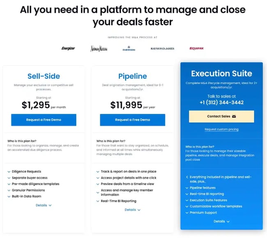Click checkmark beside Real-Time BI Reporting
The height and width of the screenshot is (238, 267).
[98, 201]
